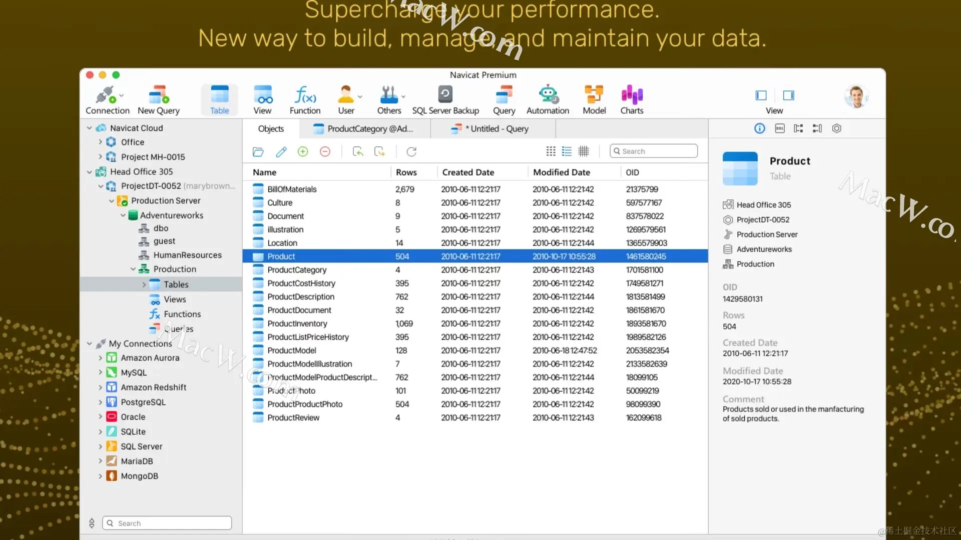Click the refresh icon in the objects toolbar

click(411, 151)
